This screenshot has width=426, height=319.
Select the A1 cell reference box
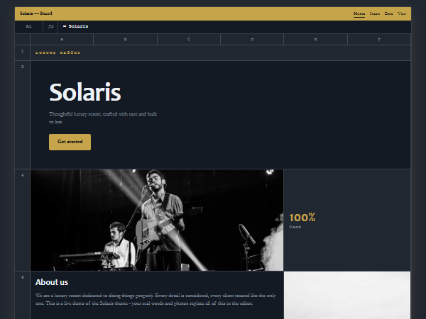pyautogui.click(x=29, y=27)
